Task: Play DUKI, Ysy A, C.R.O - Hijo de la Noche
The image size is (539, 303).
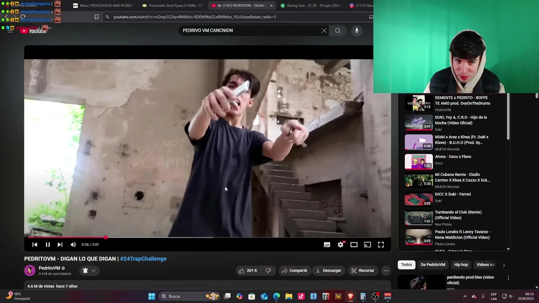Action: tap(454, 123)
